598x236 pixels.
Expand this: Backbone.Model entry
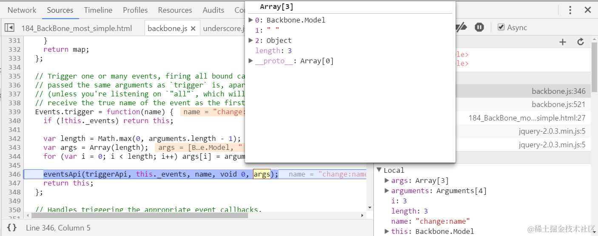tap(387, 231)
